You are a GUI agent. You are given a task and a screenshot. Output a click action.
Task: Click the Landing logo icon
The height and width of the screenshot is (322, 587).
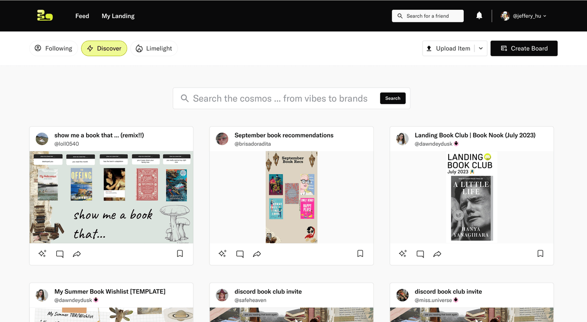pyautogui.click(x=45, y=16)
